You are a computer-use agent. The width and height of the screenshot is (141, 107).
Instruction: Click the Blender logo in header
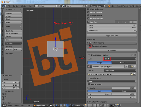point(109,6)
